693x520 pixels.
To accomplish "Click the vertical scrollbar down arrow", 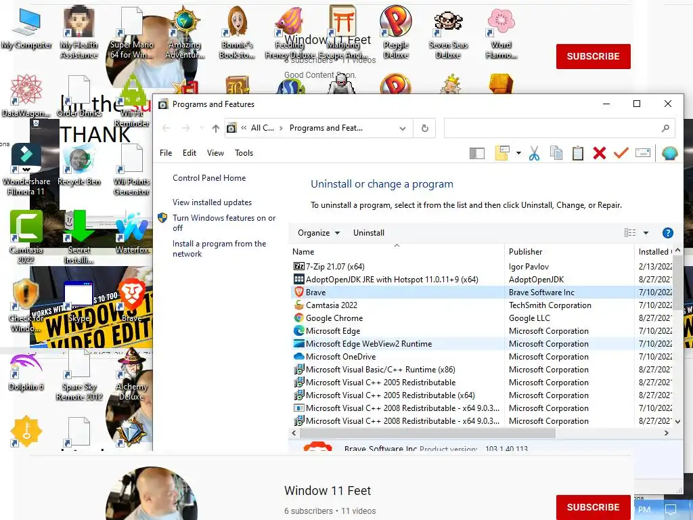I will click(x=677, y=421).
